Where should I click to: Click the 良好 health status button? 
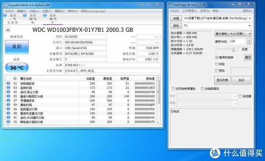point(17,47)
